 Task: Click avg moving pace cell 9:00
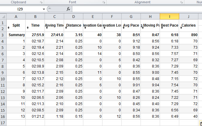150,73
